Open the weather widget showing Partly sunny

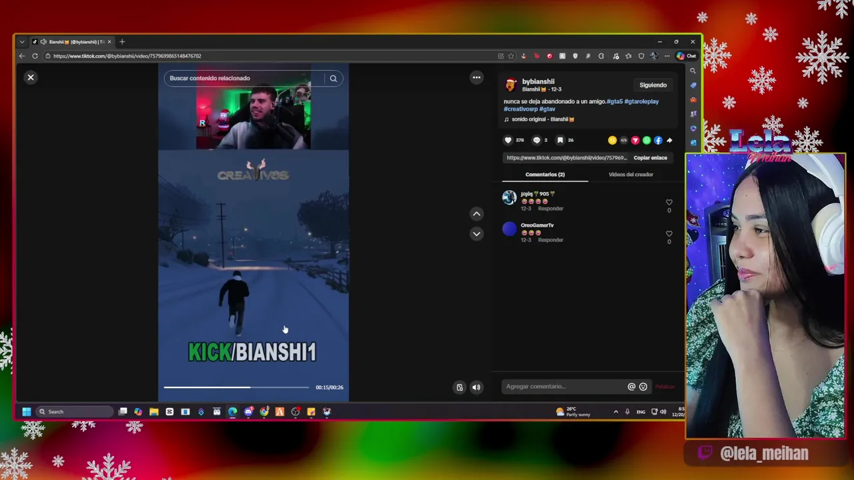[573, 411]
